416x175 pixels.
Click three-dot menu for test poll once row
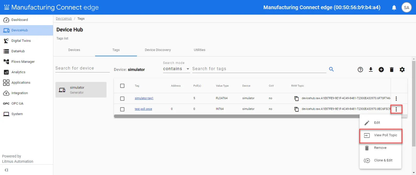(396, 109)
